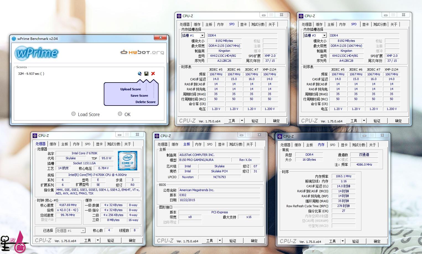
Task: Click 确定 button in the processor window
Action: pyautogui.click(x=132, y=240)
